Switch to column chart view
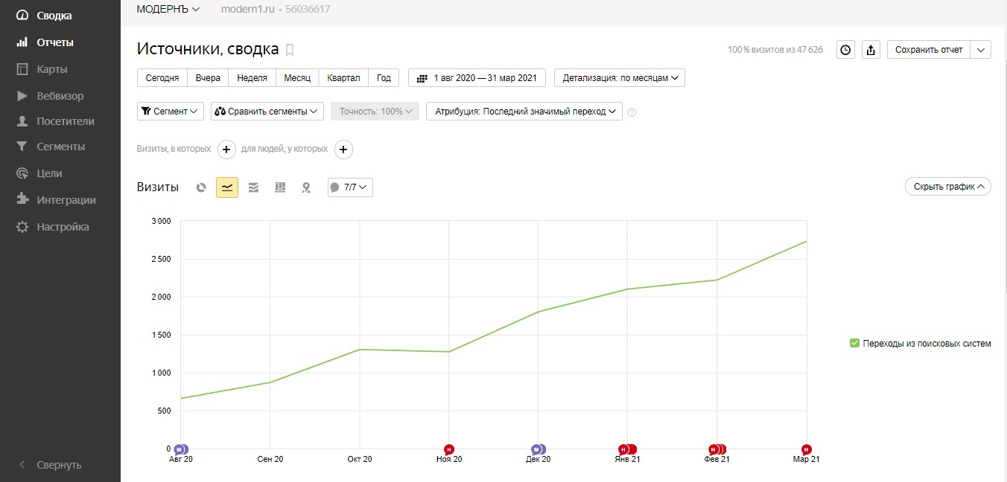The image size is (1007, 482). click(x=280, y=187)
